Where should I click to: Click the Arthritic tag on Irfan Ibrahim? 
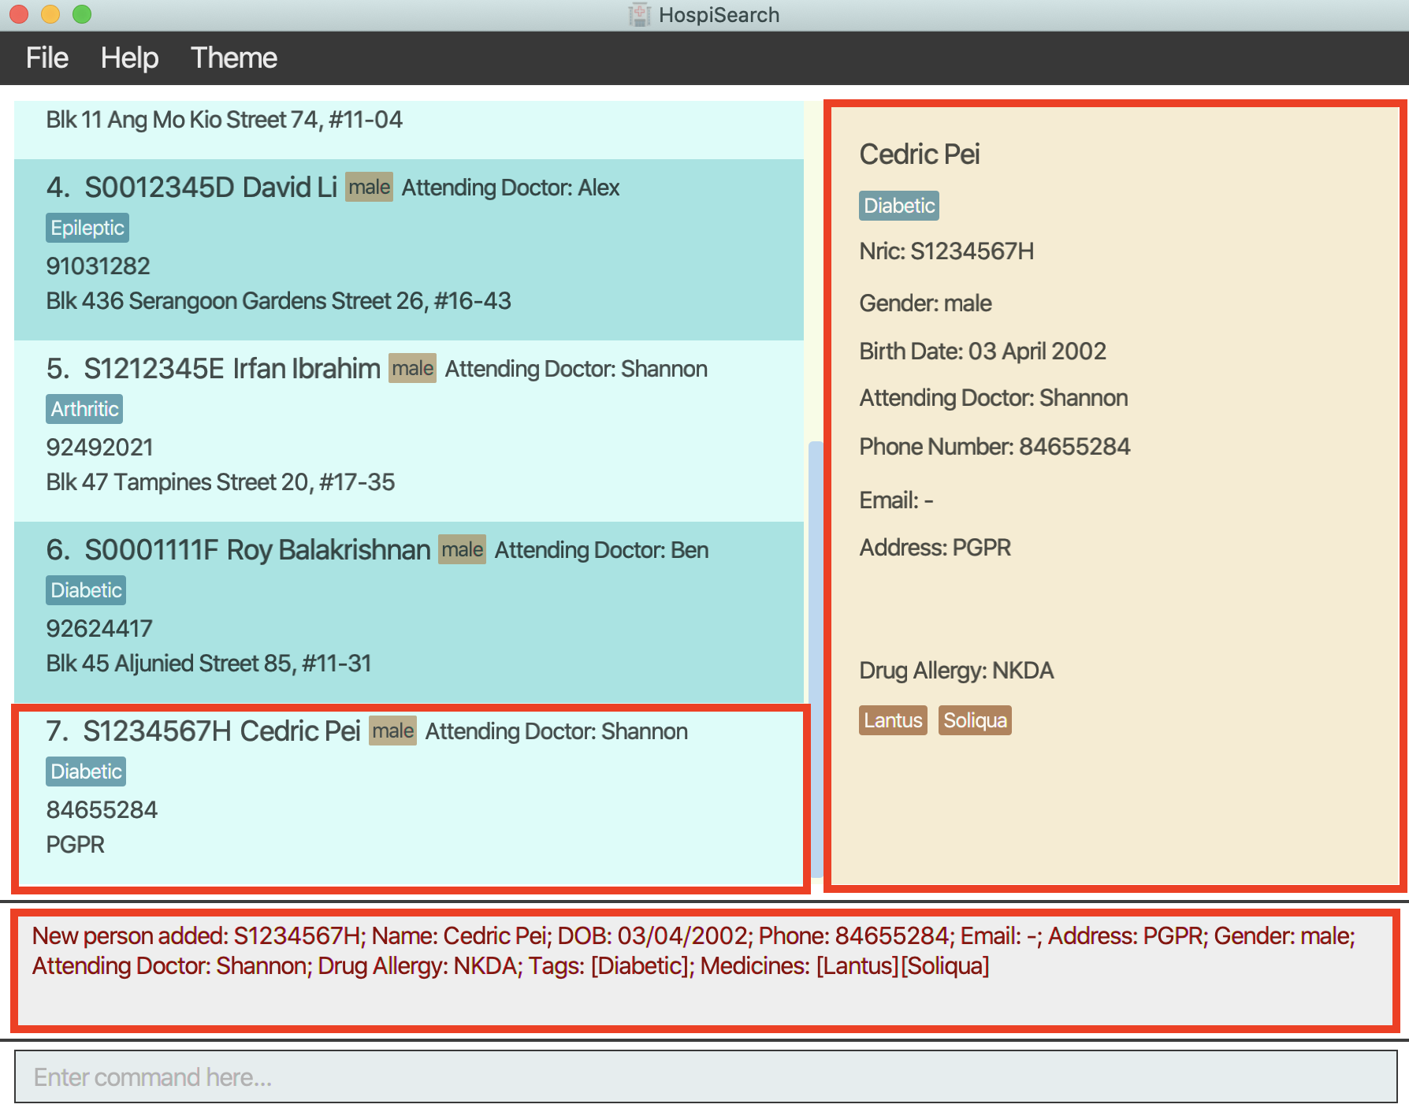tap(84, 409)
